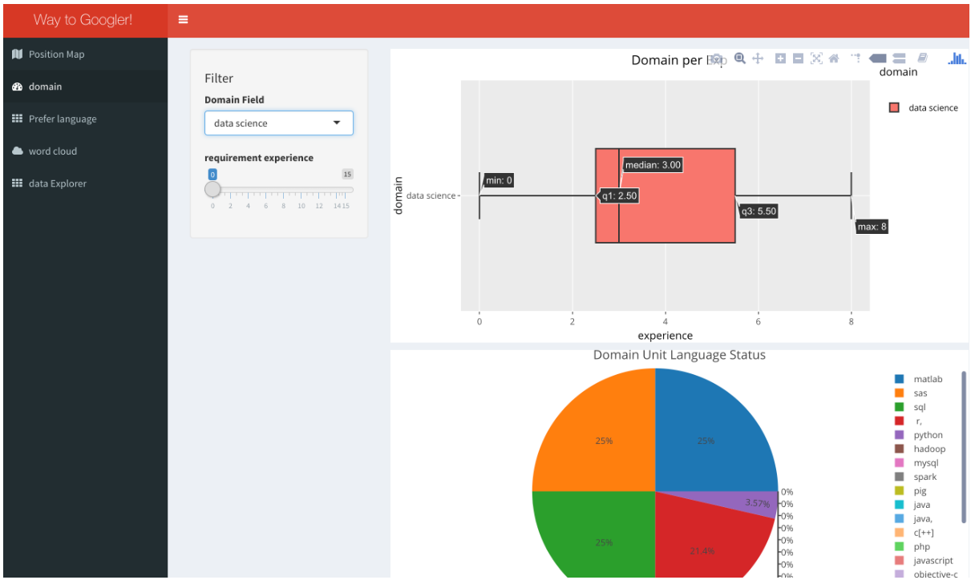
Task: Select the Zoom magnifier tool in plot toolbar
Action: (739, 58)
